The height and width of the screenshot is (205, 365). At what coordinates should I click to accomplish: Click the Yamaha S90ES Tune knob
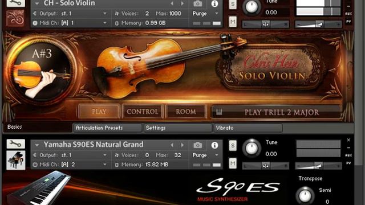coord(252,147)
